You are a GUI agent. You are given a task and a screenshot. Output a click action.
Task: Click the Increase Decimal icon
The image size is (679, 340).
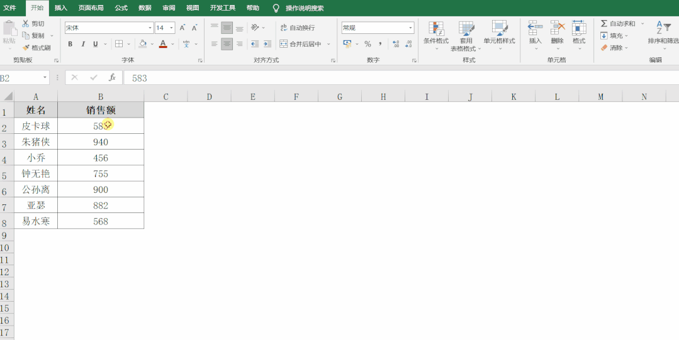(396, 44)
